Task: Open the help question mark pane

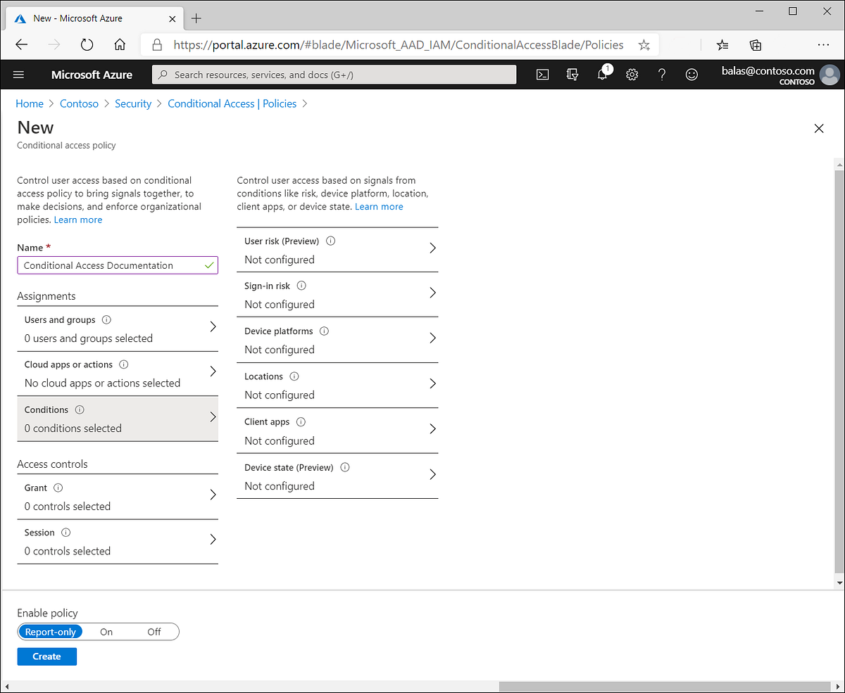Action: point(661,75)
